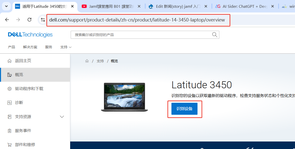Viewport: 295px width, 149px height.
Task: Click the 支持 breadcrumb link
Action: tap(100, 61)
